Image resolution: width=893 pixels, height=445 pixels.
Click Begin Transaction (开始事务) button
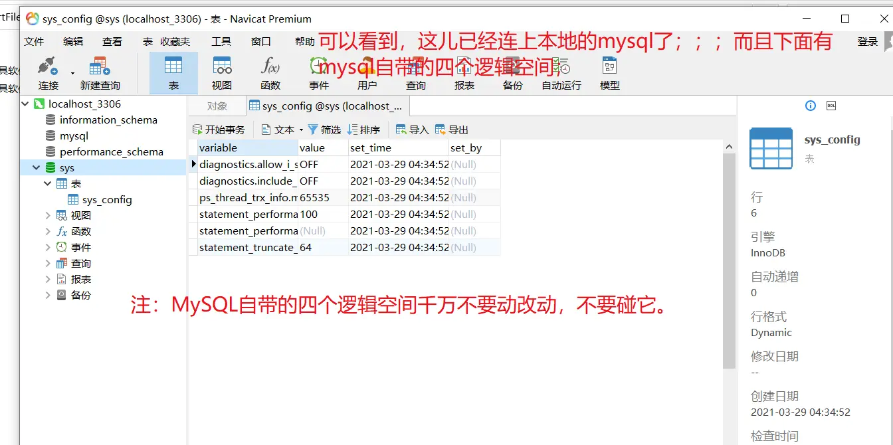pyautogui.click(x=219, y=130)
